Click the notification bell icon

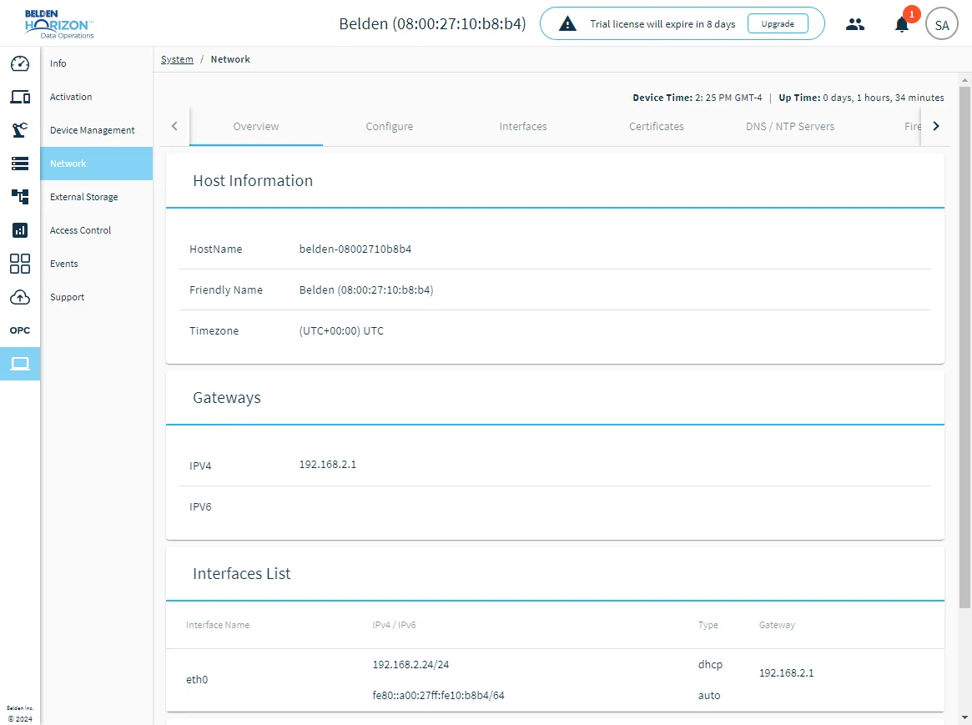pos(902,25)
